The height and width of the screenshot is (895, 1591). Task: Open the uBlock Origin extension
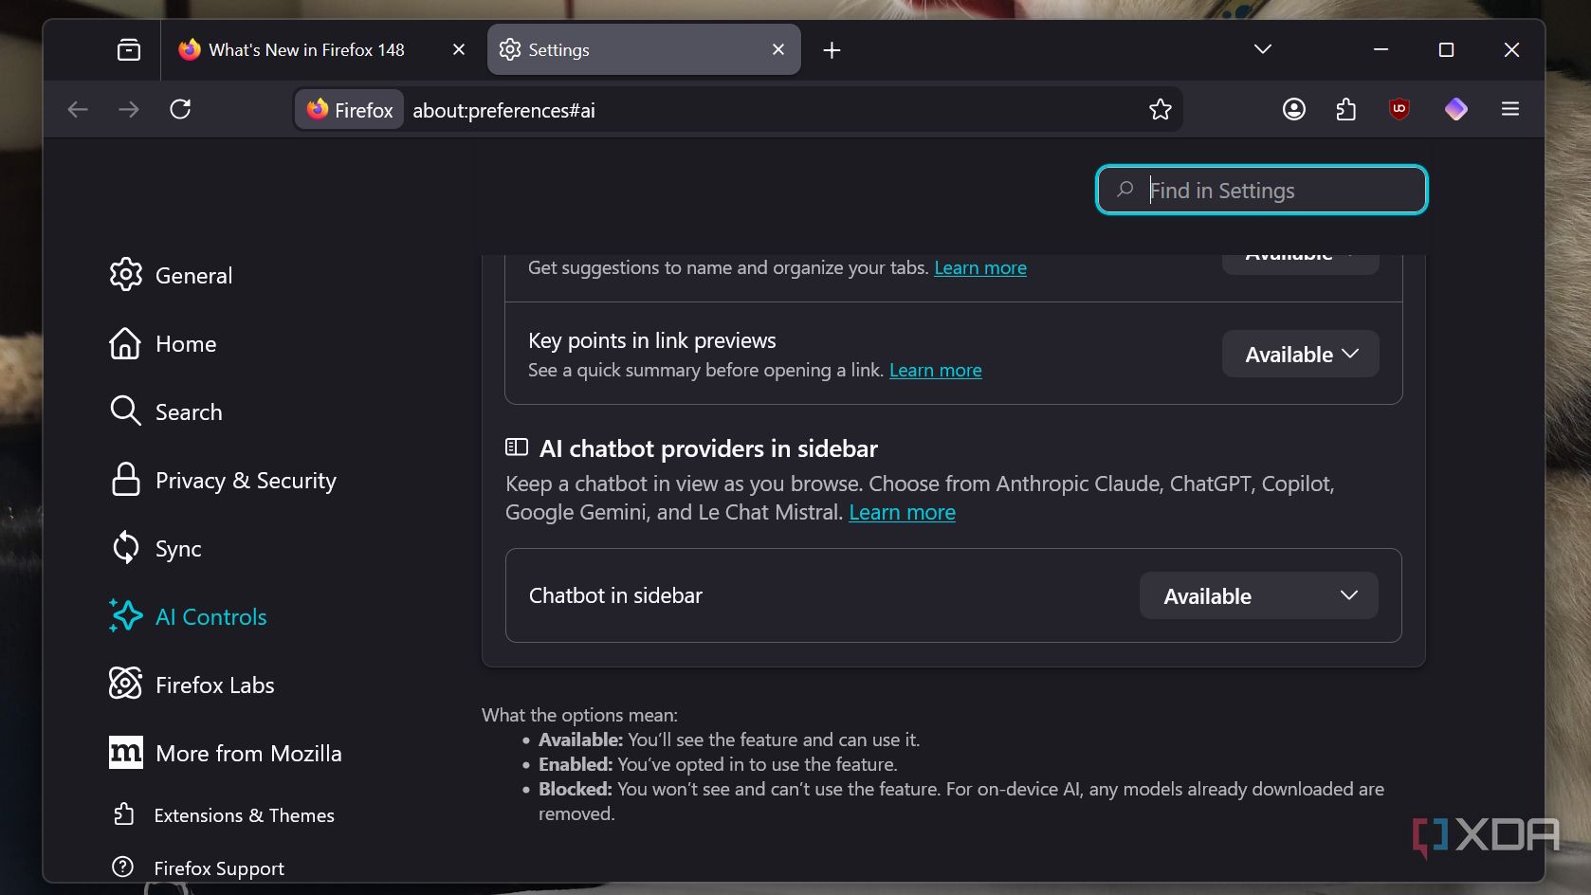pos(1399,110)
